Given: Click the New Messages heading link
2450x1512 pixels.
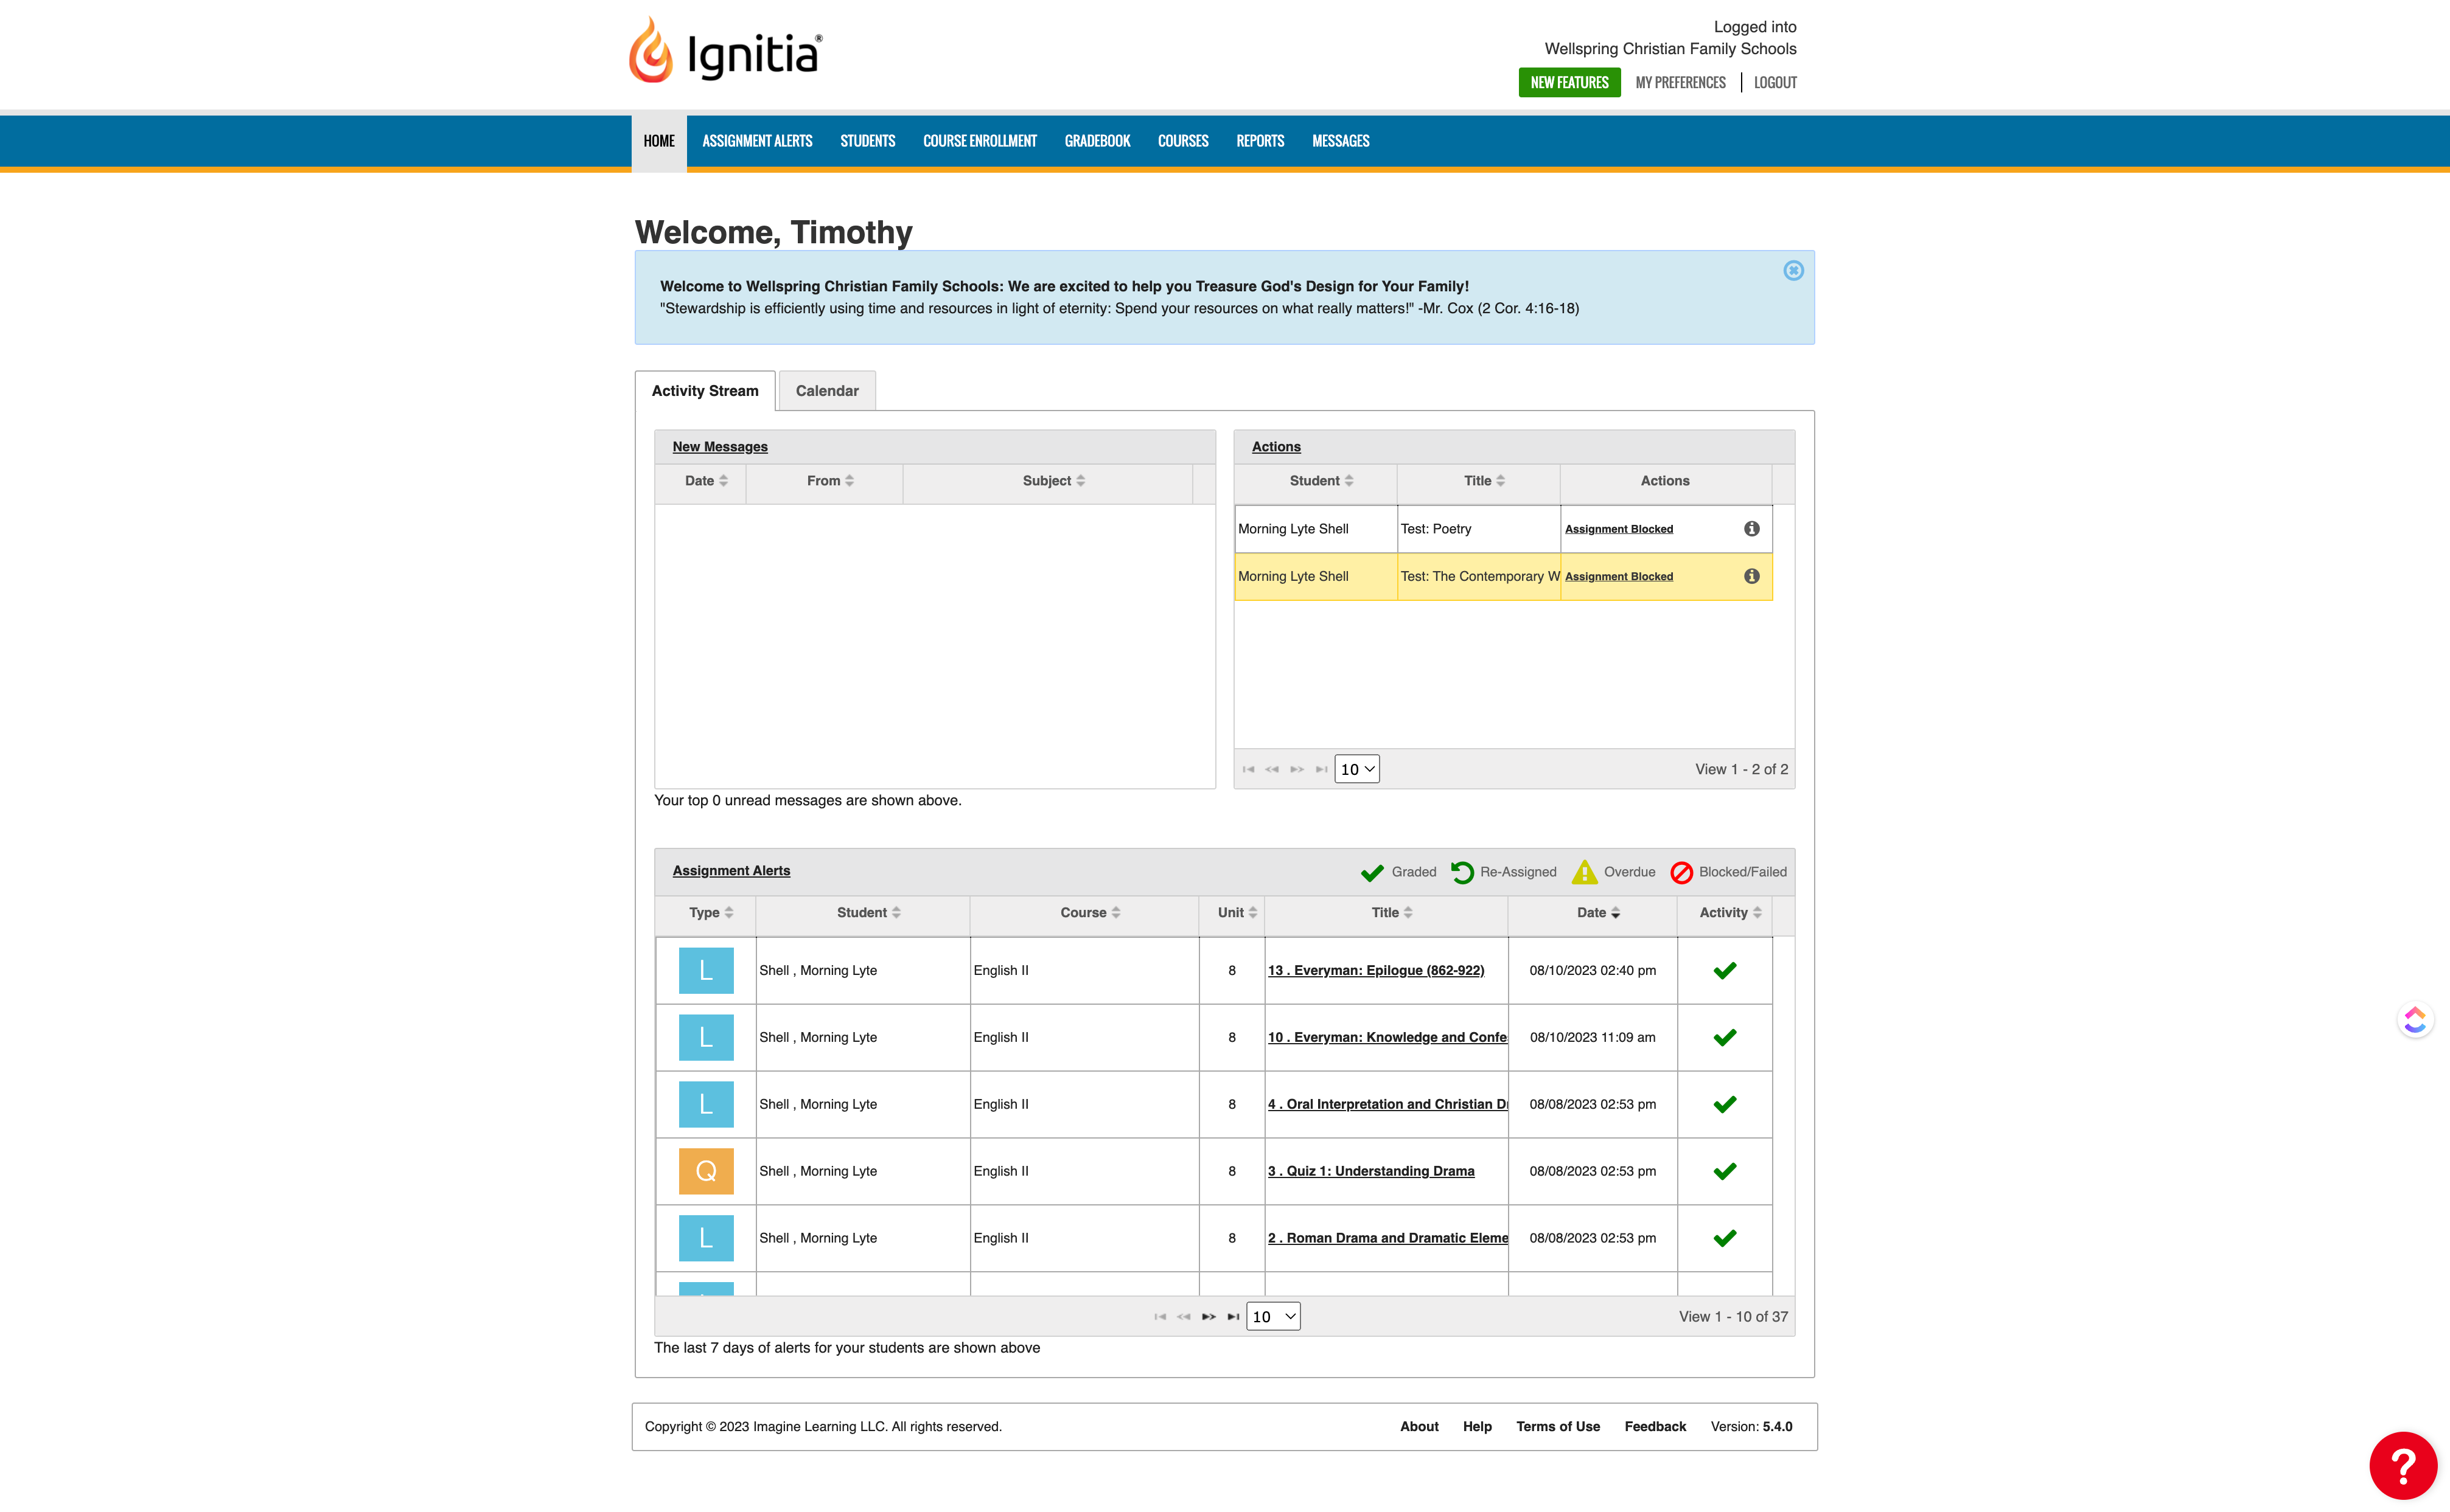Looking at the screenshot, I should (x=719, y=447).
